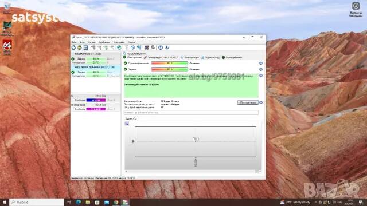The image size is (367, 206).
Task: Switch to the S.M.A.R.T. tab
Action: (171, 57)
